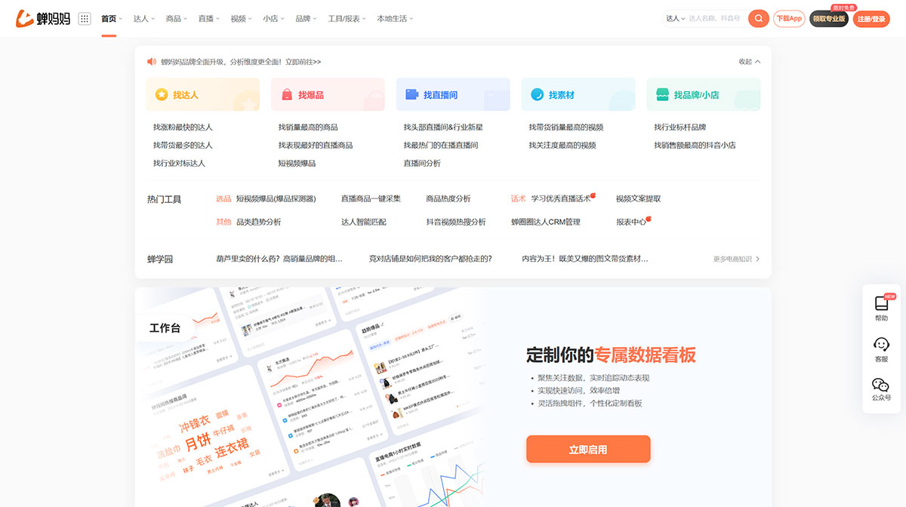Click the search magnifier icon
This screenshot has height=507, width=906.
click(x=758, y=18)
